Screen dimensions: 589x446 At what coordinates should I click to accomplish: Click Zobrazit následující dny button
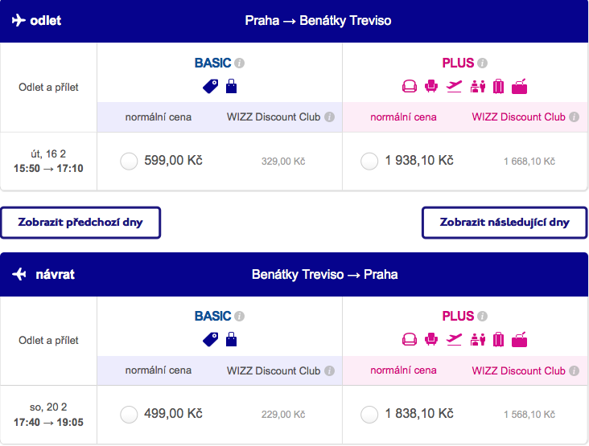point(505,223)
